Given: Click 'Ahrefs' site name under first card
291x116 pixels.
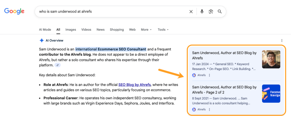Looking at the screenshot, I should [201, 75].
